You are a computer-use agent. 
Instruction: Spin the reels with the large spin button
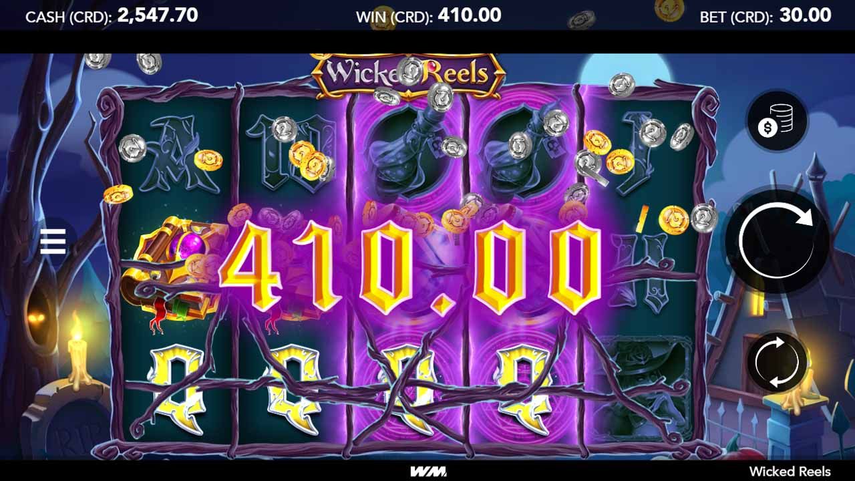(x=777, y=240)
